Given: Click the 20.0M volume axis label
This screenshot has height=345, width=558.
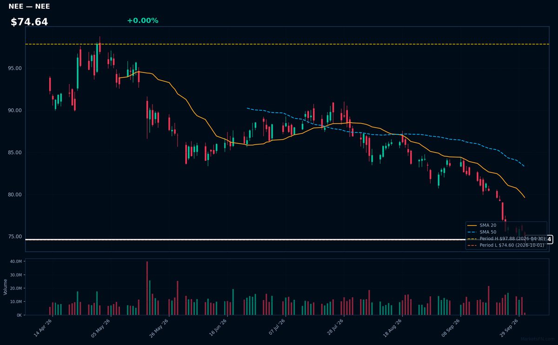Looking at the screenshot, I should (16, 288).
